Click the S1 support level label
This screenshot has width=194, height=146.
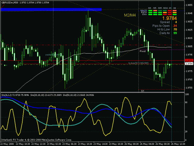[143, 91]
